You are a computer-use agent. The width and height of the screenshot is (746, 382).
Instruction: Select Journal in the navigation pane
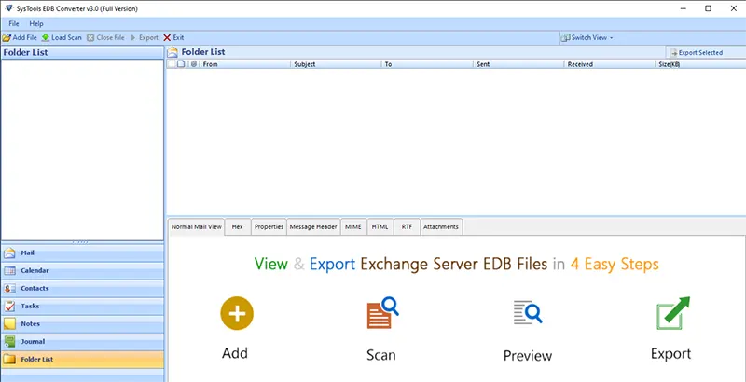tap(82, 342)
